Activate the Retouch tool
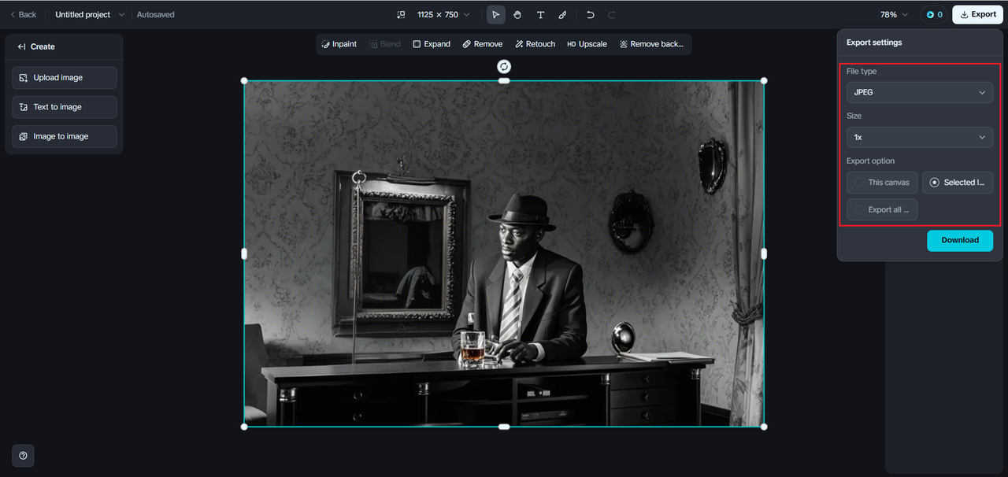 (535, 44)
